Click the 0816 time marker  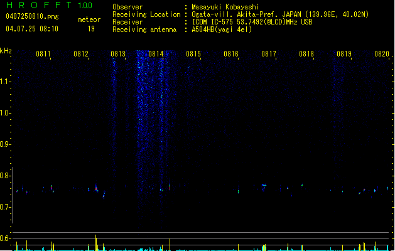pyautogui.click(x=231, y=54)
